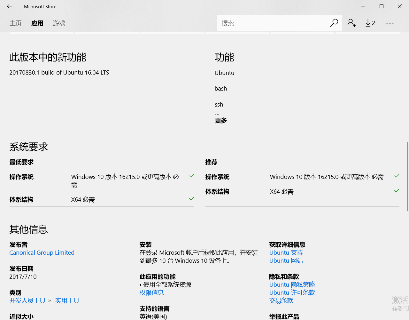The width and height of the screenshot is (409, 320).
Task: Click the green check for recommended 体系结构
Action: pos(397,191)
